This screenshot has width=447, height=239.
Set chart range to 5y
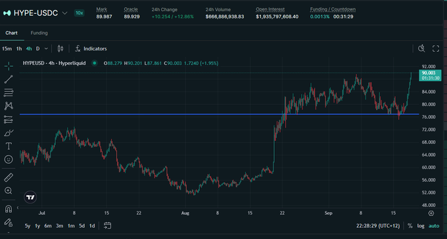[x=28, y=226]
